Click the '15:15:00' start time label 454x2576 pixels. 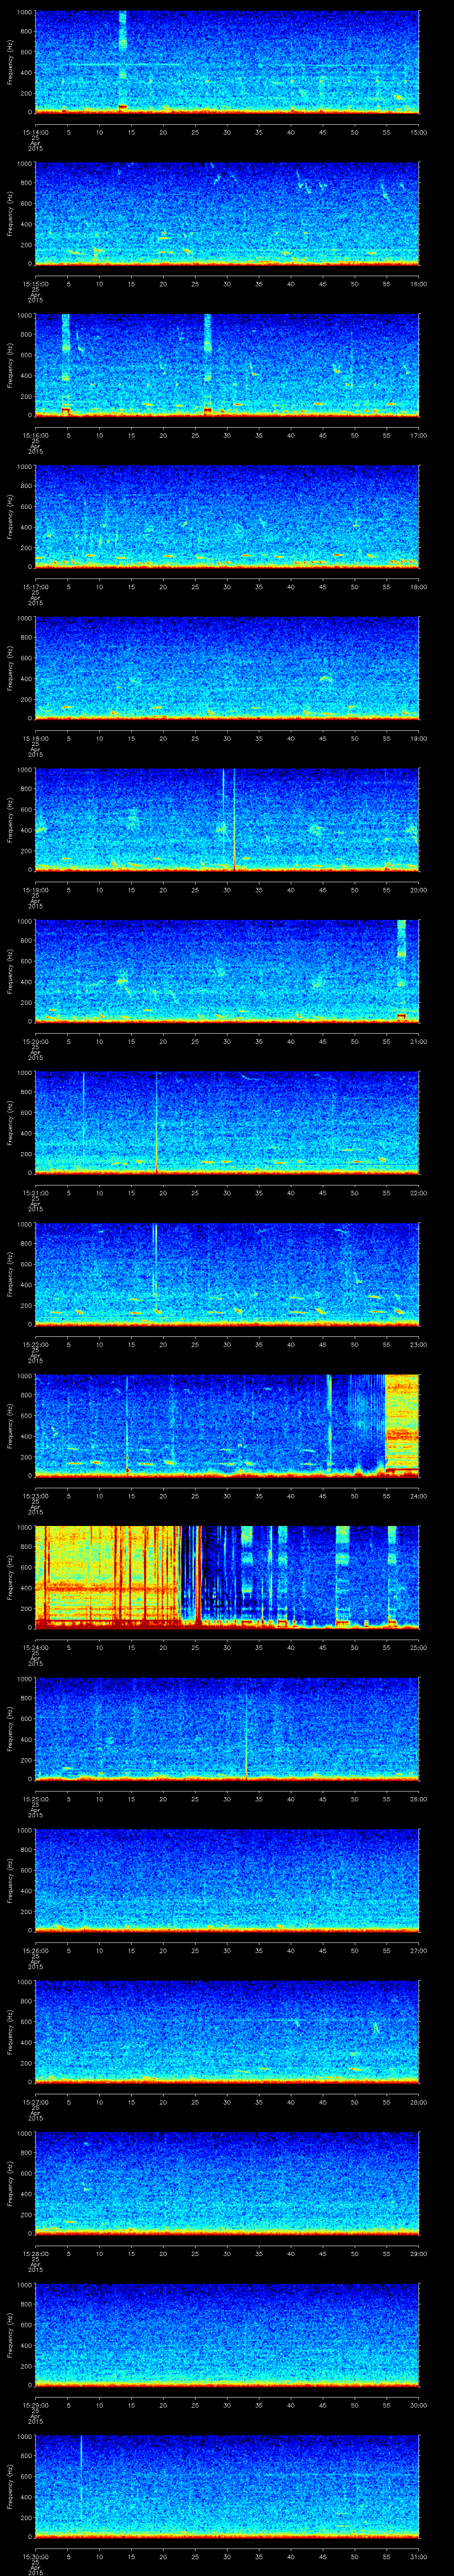coord(35,284)
